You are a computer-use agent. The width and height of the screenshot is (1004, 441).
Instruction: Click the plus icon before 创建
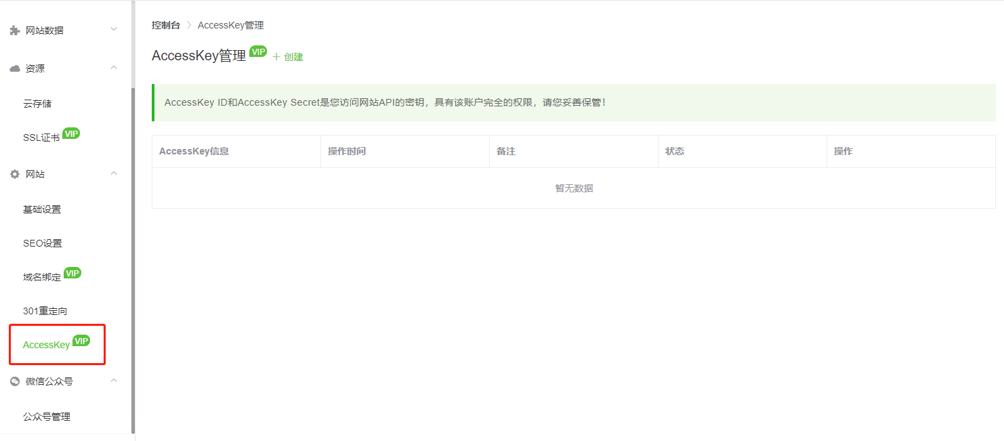point(277,57)
